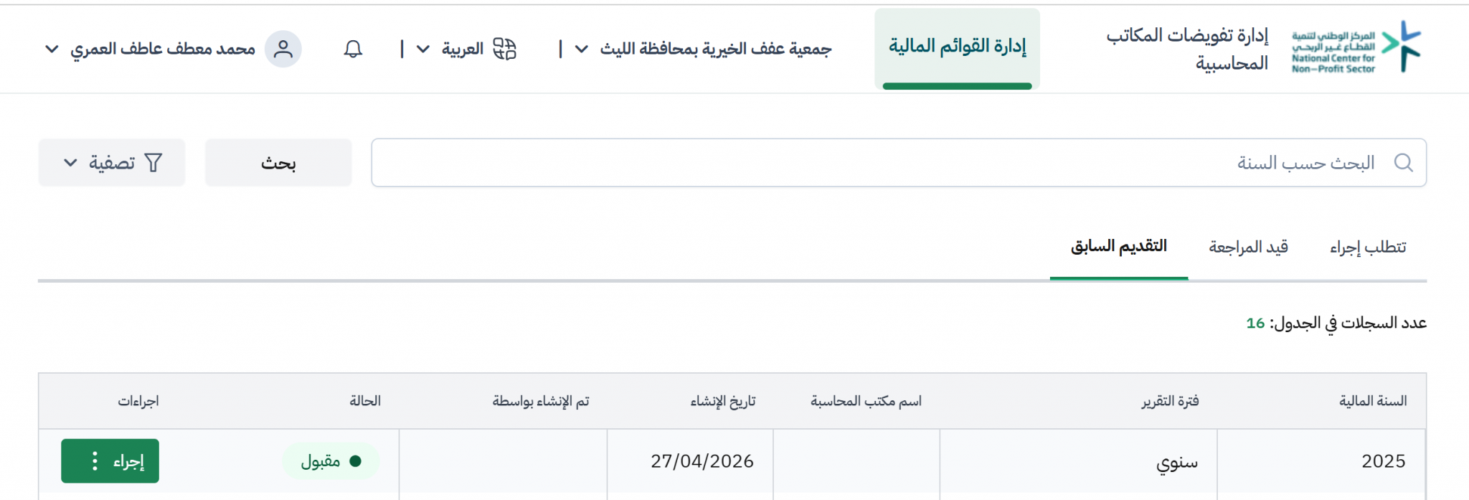Open the جمعية عفف الخيرية organization selector
This screenshot has height=500, width=1469.
(x=582, y=49)
